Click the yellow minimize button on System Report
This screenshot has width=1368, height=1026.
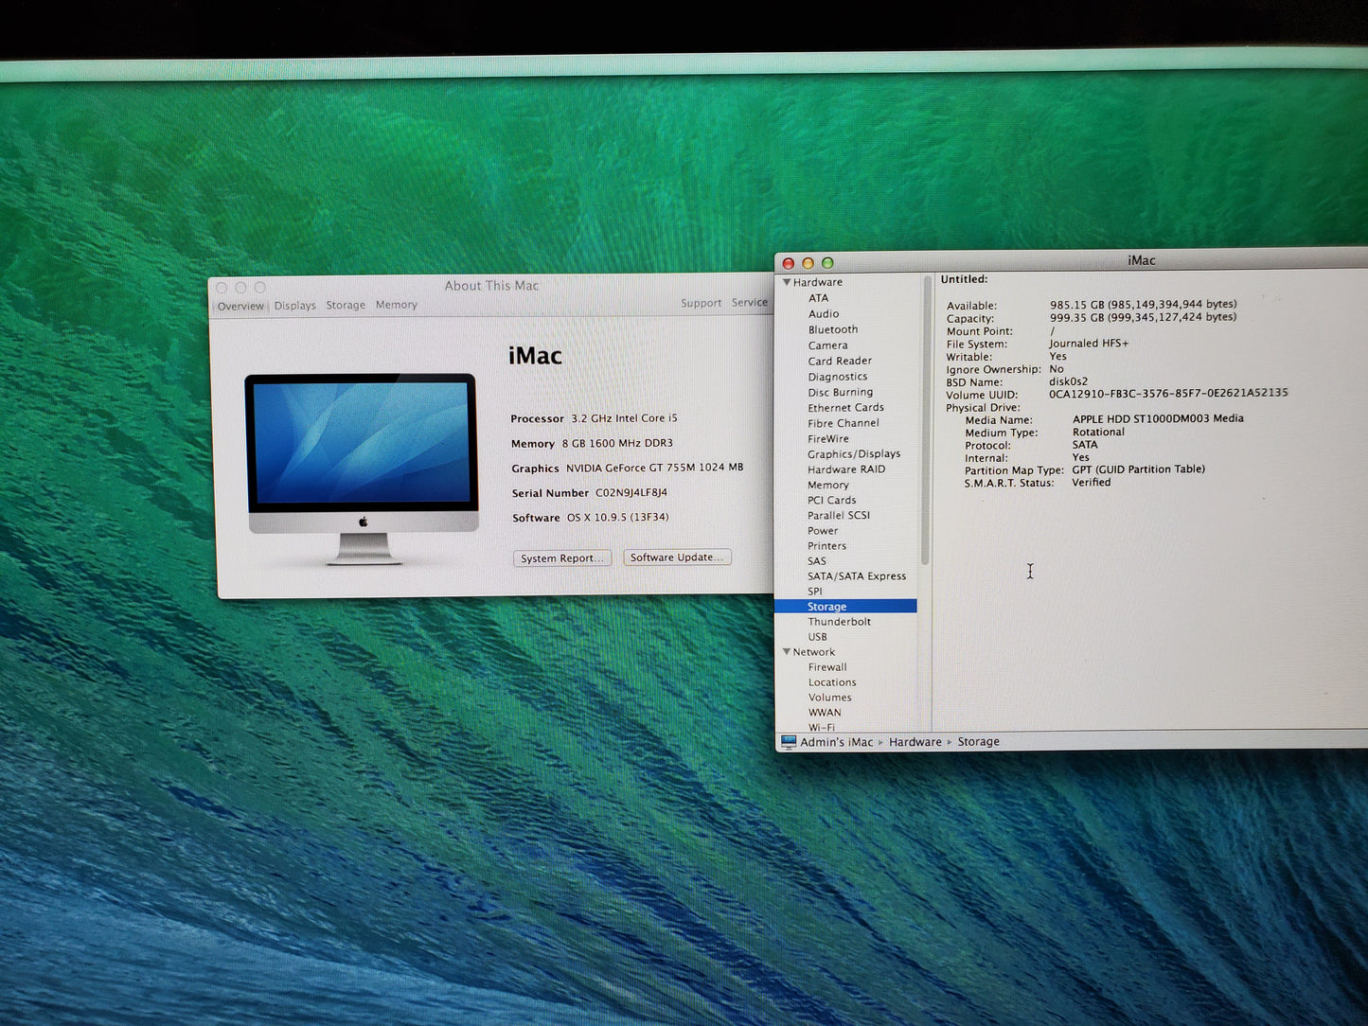point(808,263)
